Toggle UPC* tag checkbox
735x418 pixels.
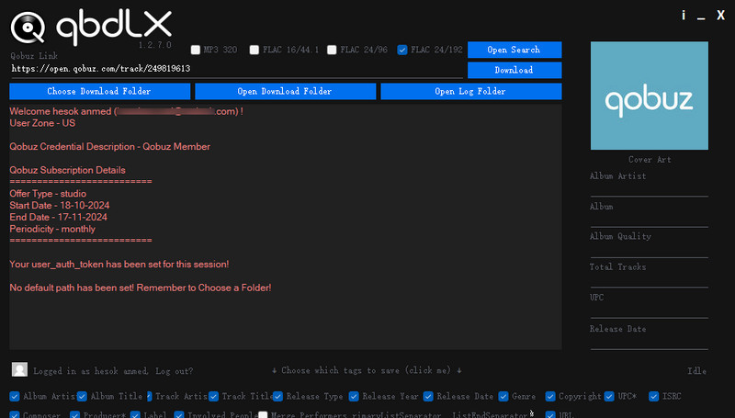coord(609,397)
